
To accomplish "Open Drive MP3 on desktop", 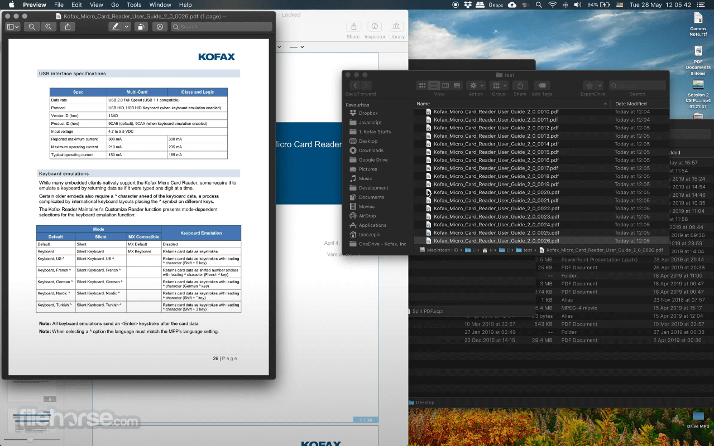I will click(x=698, y=420).
